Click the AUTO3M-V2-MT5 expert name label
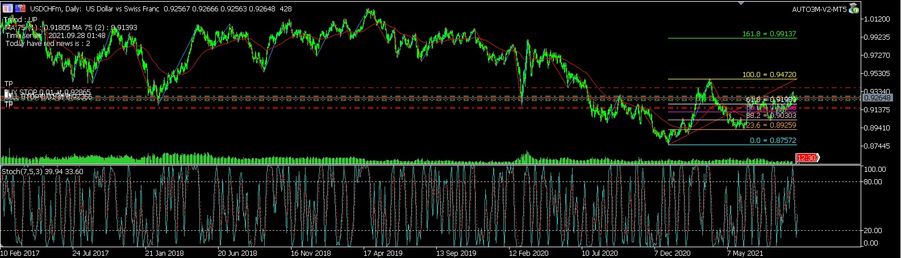 tap(820, 10)
